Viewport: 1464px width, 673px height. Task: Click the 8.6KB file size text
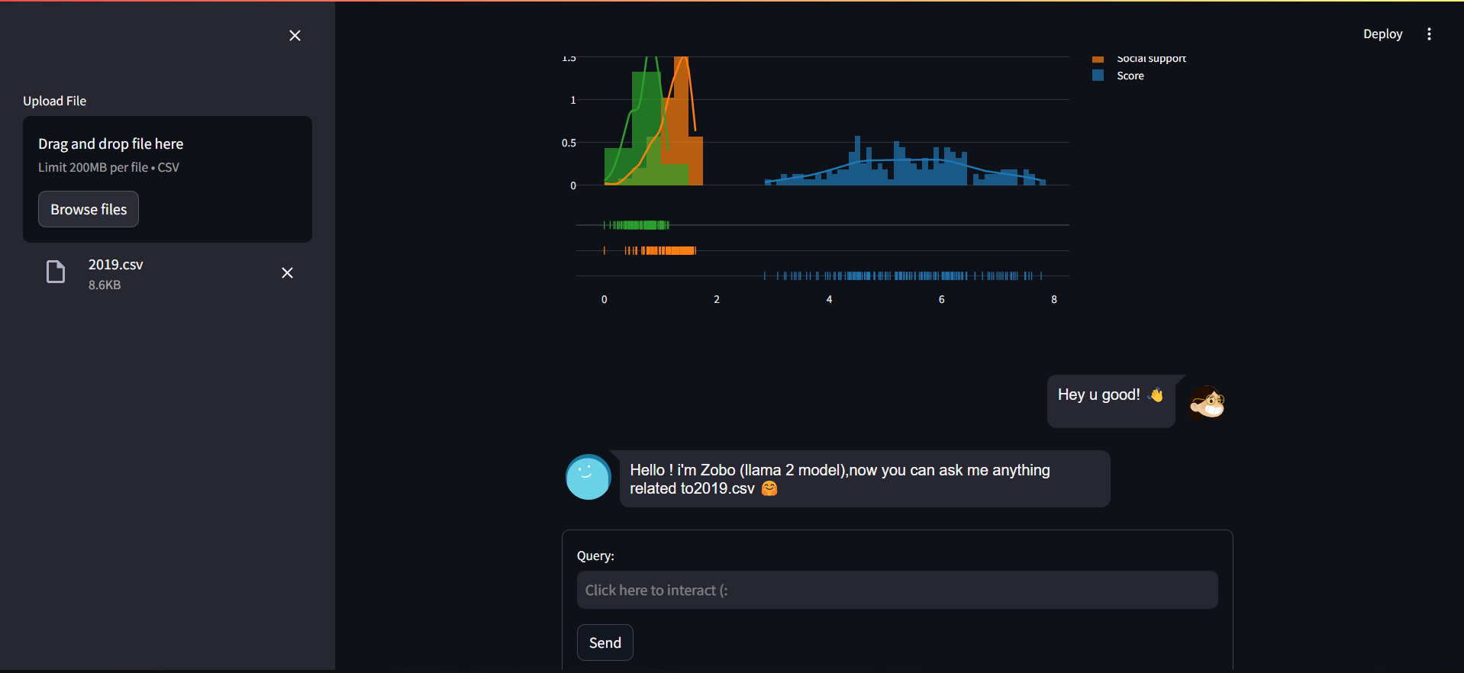pos(105,285)
